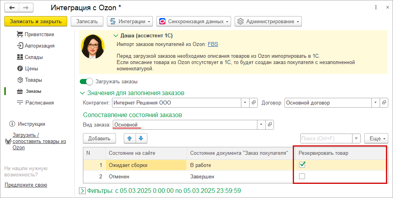
Task: Open Инструкции link
Action: [31, 124]
